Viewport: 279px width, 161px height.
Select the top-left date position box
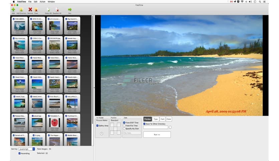pos(112,125)
